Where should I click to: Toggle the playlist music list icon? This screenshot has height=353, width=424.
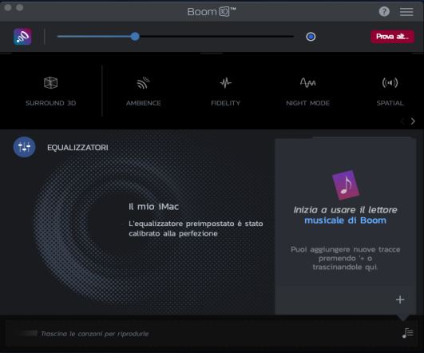click(408, 333)
